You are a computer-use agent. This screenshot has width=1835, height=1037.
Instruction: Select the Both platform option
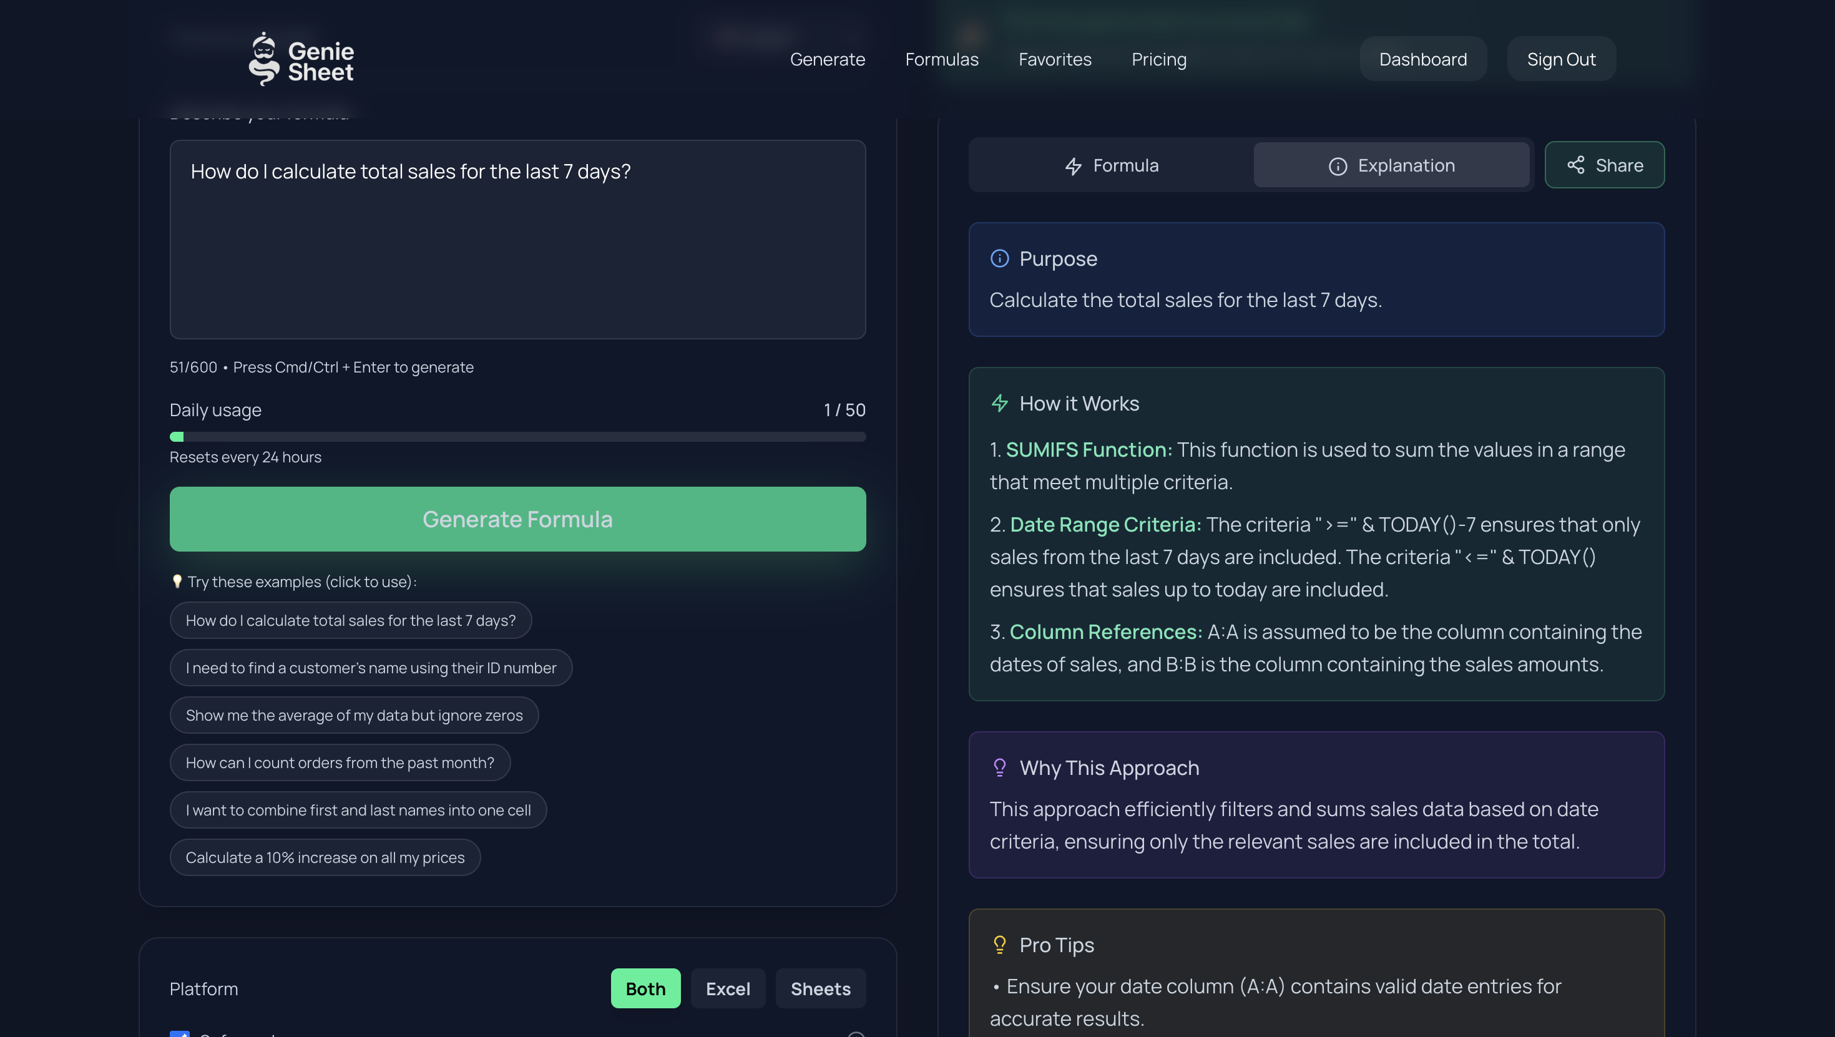[x=645, y=988]
